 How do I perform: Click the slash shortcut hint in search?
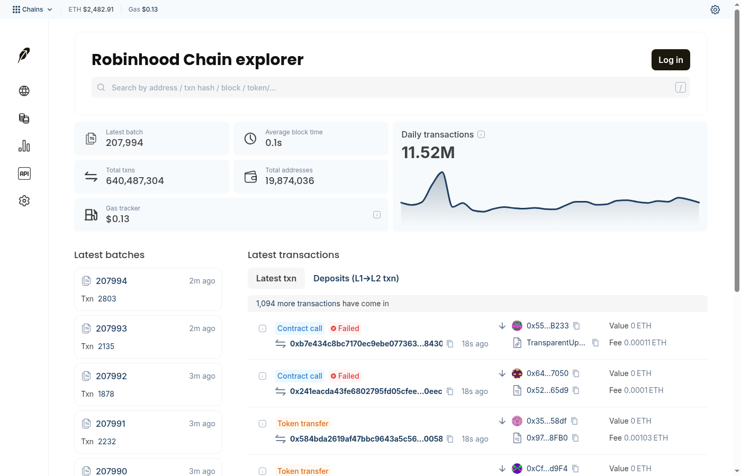click(681, 88)
